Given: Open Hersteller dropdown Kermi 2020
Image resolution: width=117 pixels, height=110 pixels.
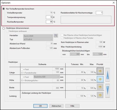Looking at the screenshot, I should click(38, 36).
